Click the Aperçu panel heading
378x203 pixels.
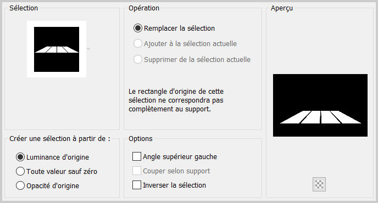pos(282,8)
